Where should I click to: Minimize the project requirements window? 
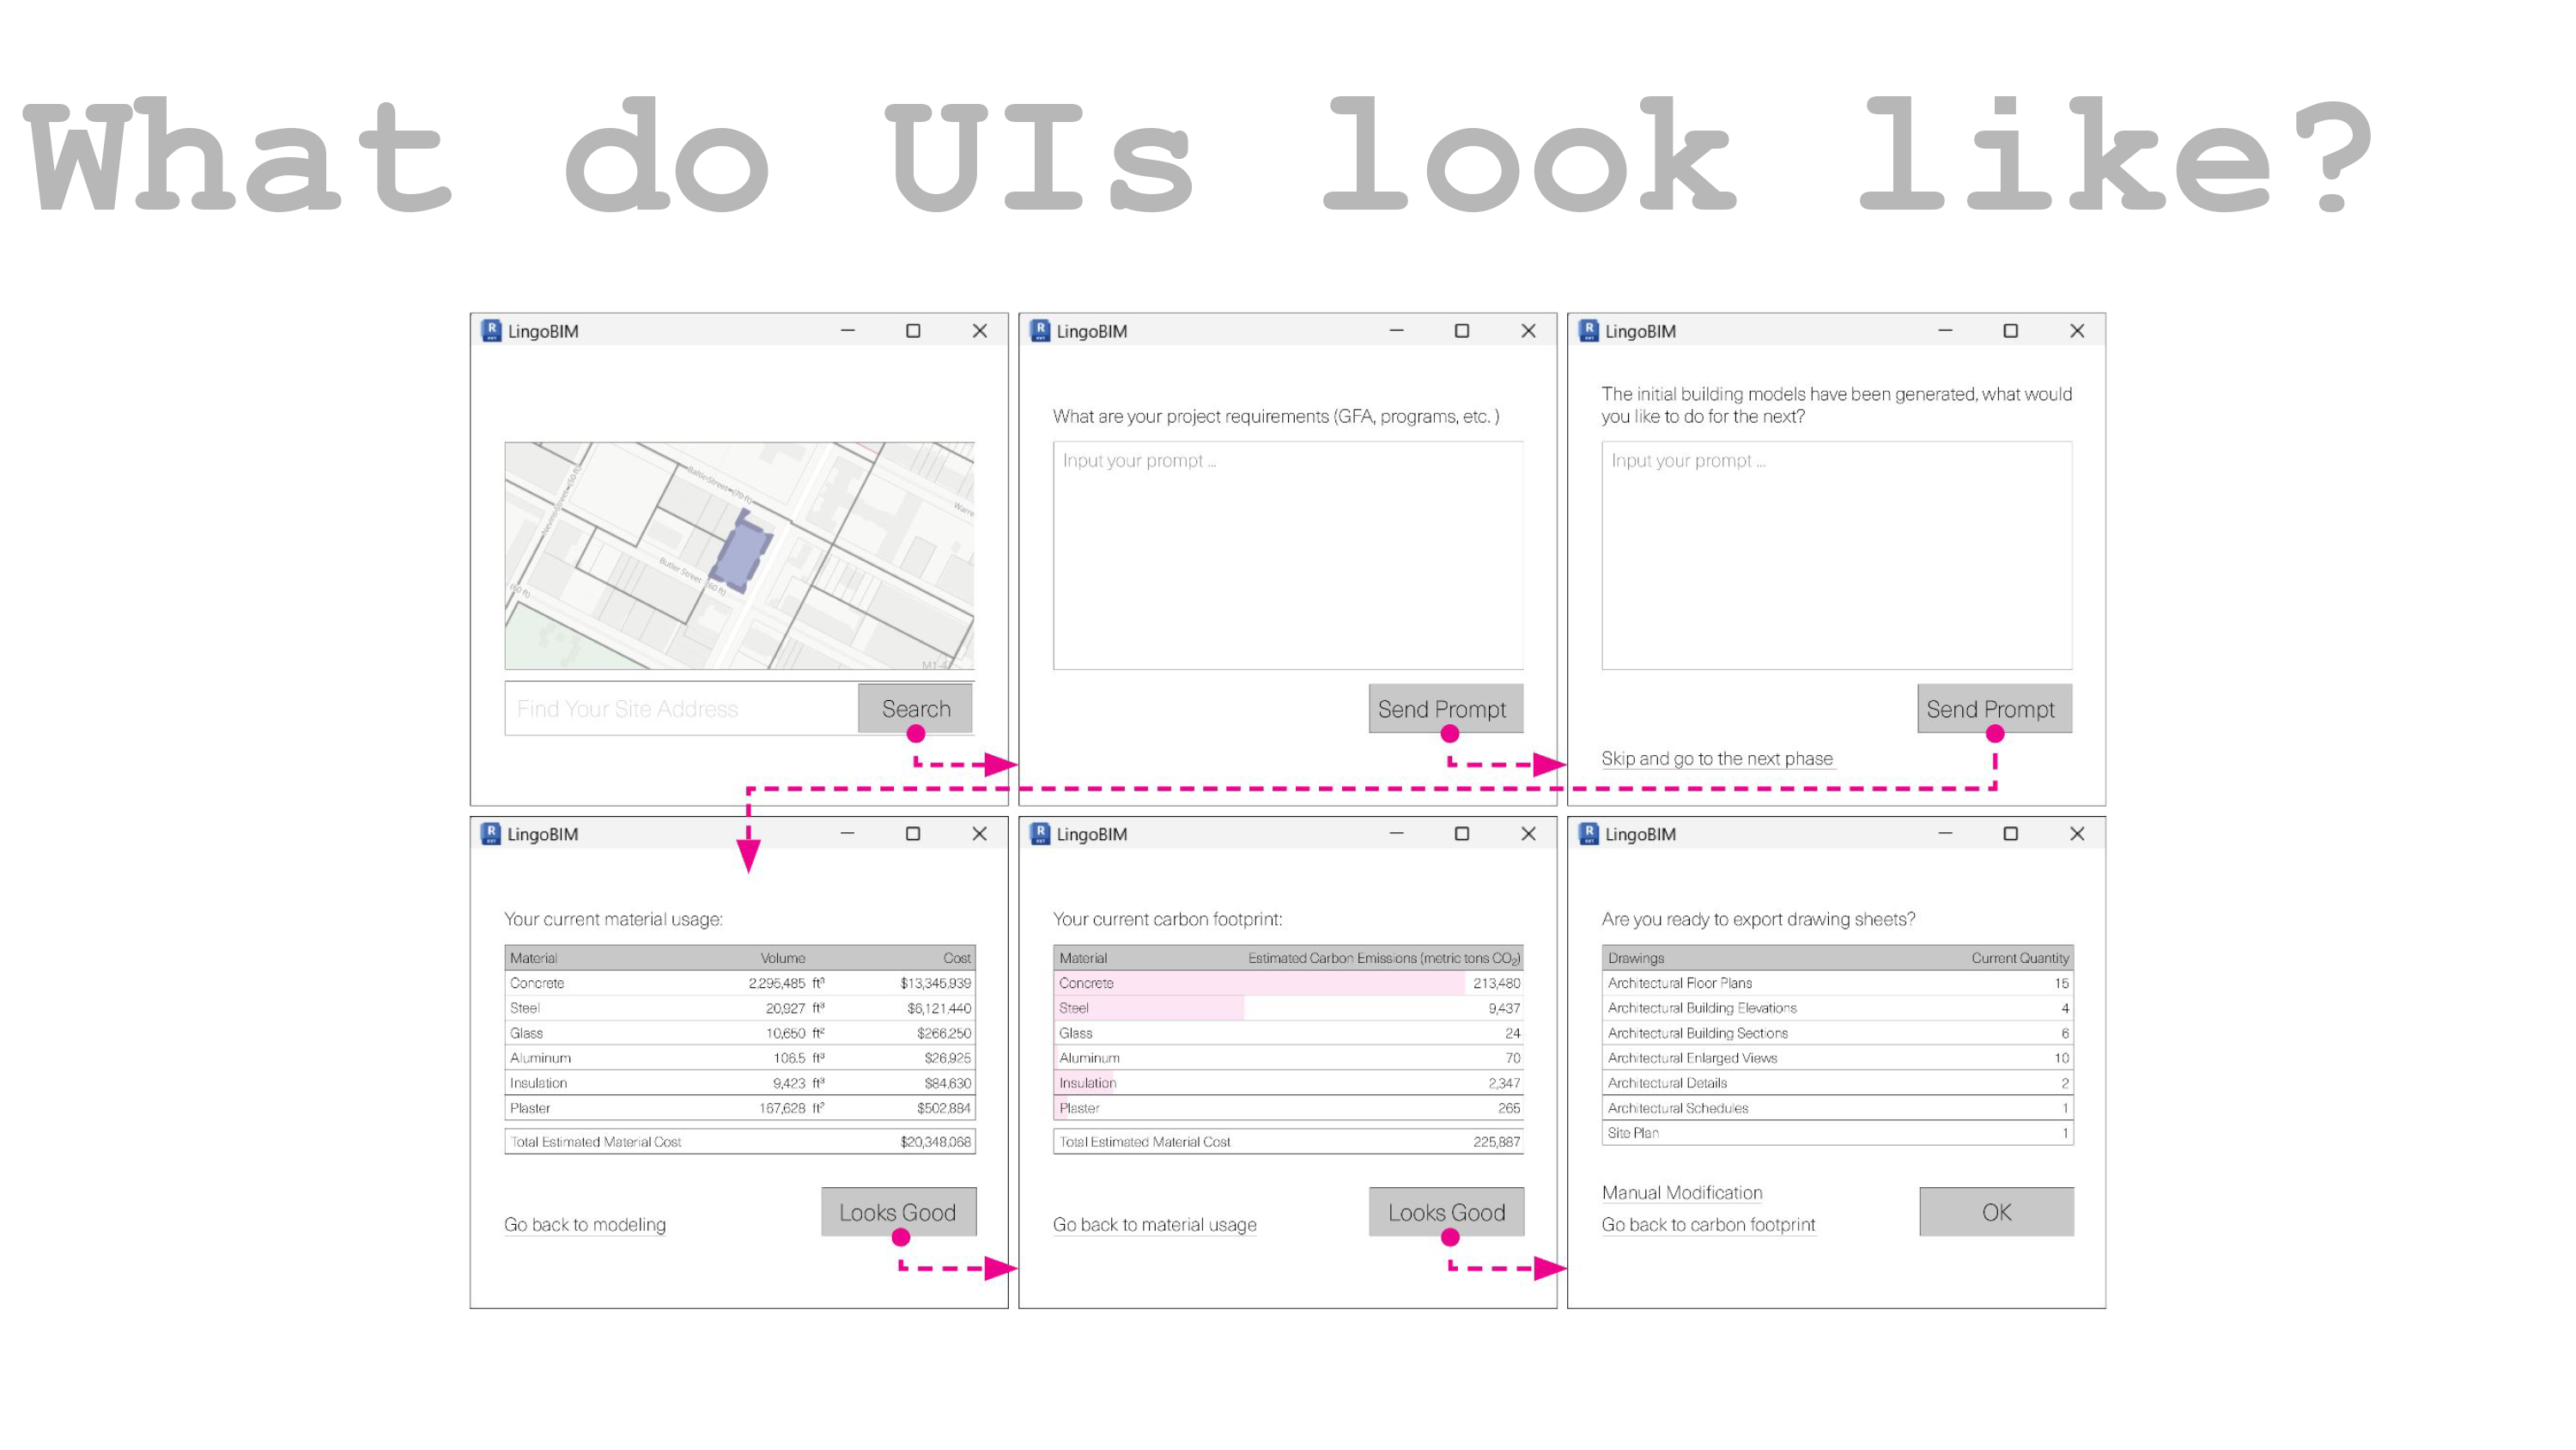tap(1396, 330)
